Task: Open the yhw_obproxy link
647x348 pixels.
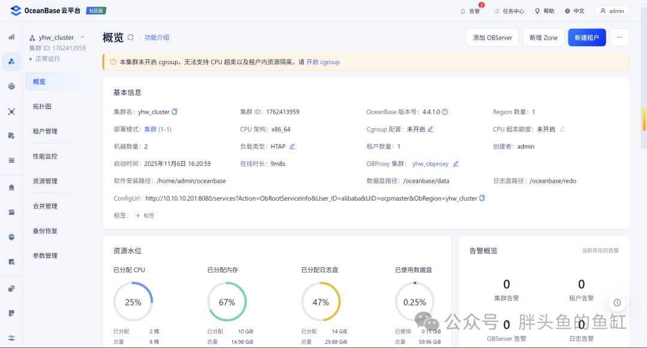Action: tap(430, 164)
